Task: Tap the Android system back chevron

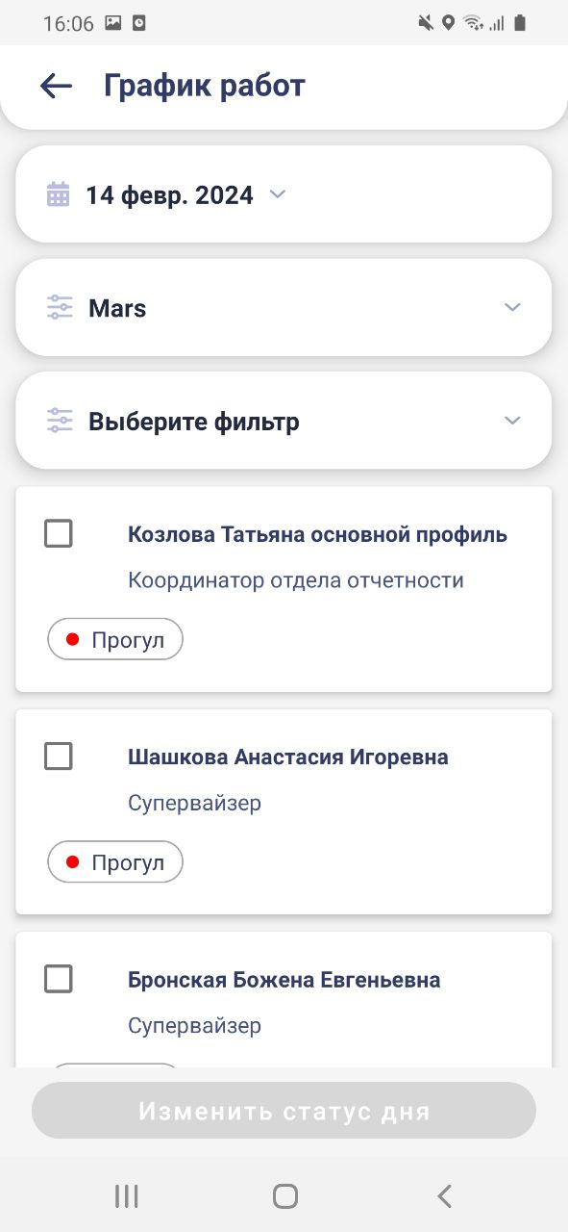Action: 443,1196
